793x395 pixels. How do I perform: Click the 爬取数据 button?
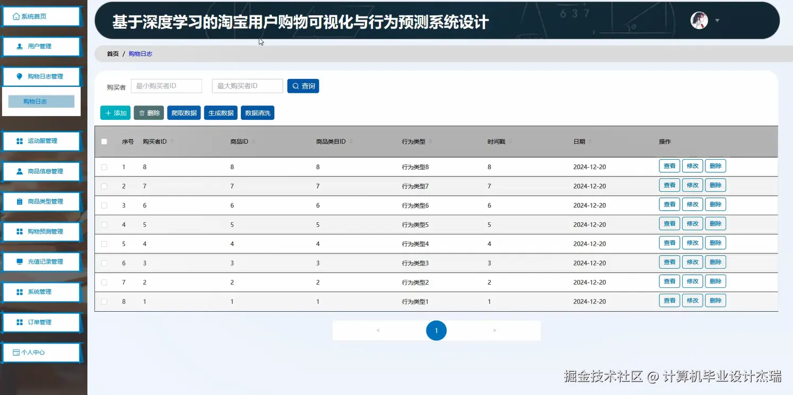pyautogui.click(x=184, y=113)
